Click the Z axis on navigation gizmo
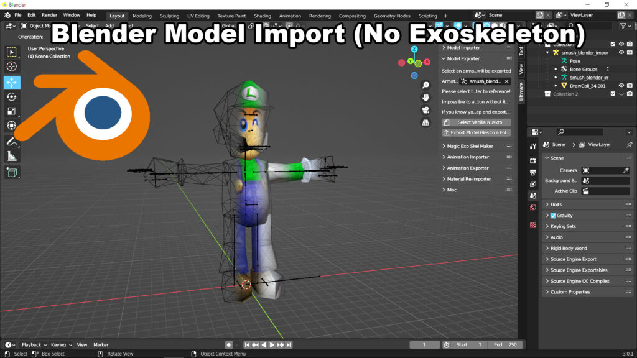 point(414,49)
